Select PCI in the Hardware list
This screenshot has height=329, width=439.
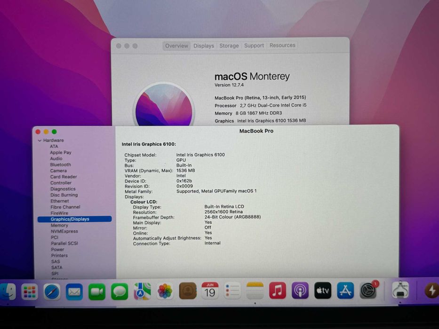(55, 237)
